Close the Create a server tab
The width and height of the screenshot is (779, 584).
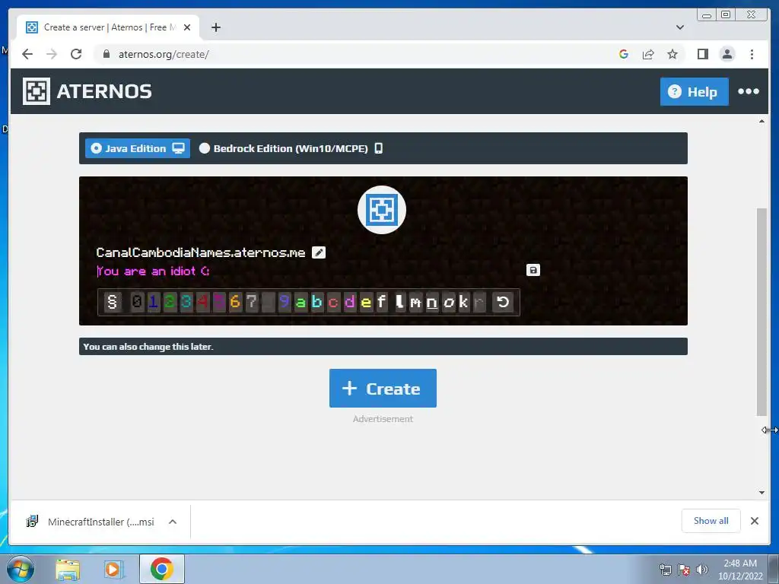(x=187, y=27)
